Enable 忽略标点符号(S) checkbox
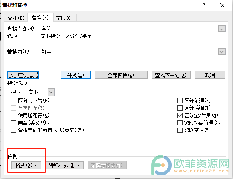The image size is (233, 179). click(180, 123)
